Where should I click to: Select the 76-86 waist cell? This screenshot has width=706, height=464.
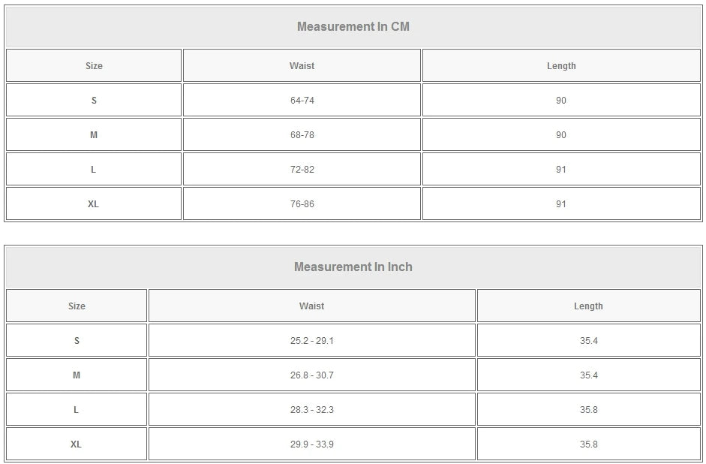click(x=302, y=204)
